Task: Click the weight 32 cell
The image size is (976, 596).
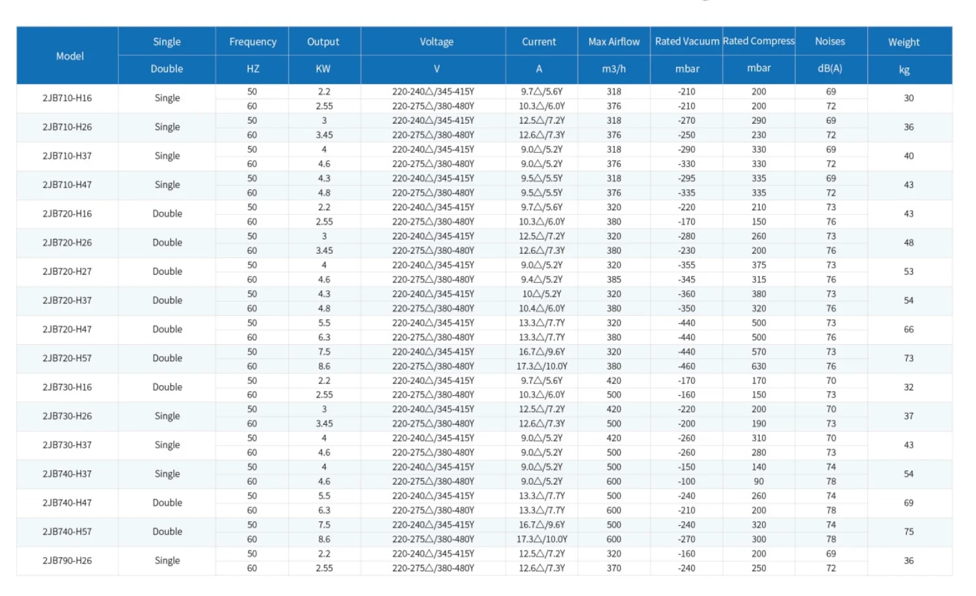Action: (909, 387)
